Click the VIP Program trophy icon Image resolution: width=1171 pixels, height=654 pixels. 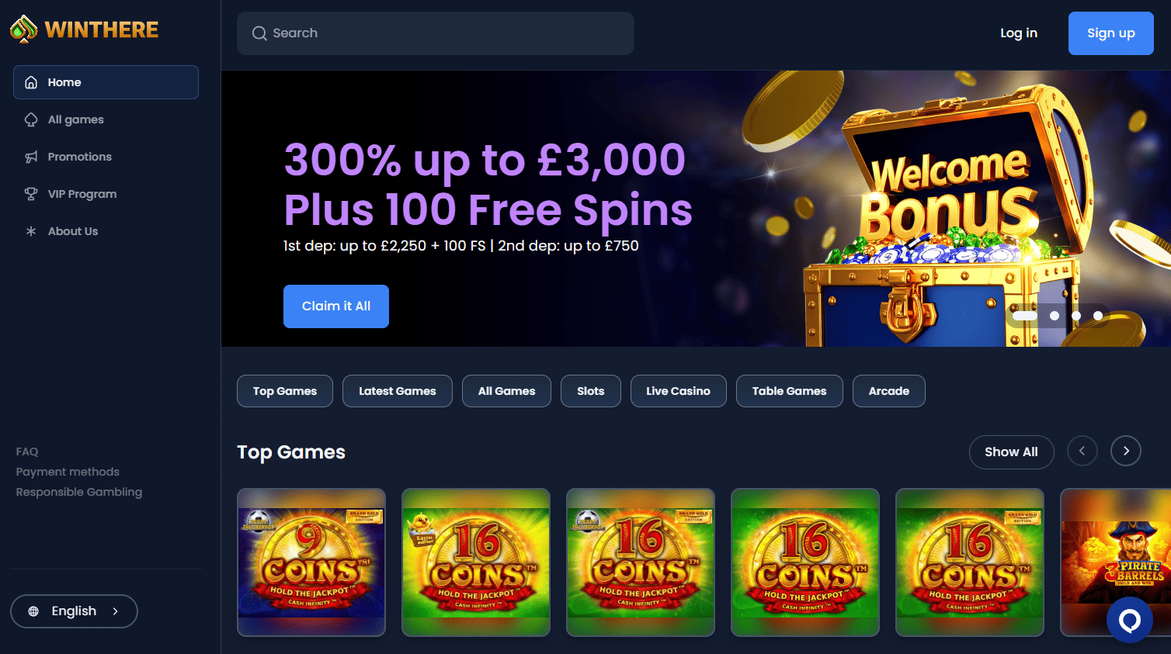[31, 194]
